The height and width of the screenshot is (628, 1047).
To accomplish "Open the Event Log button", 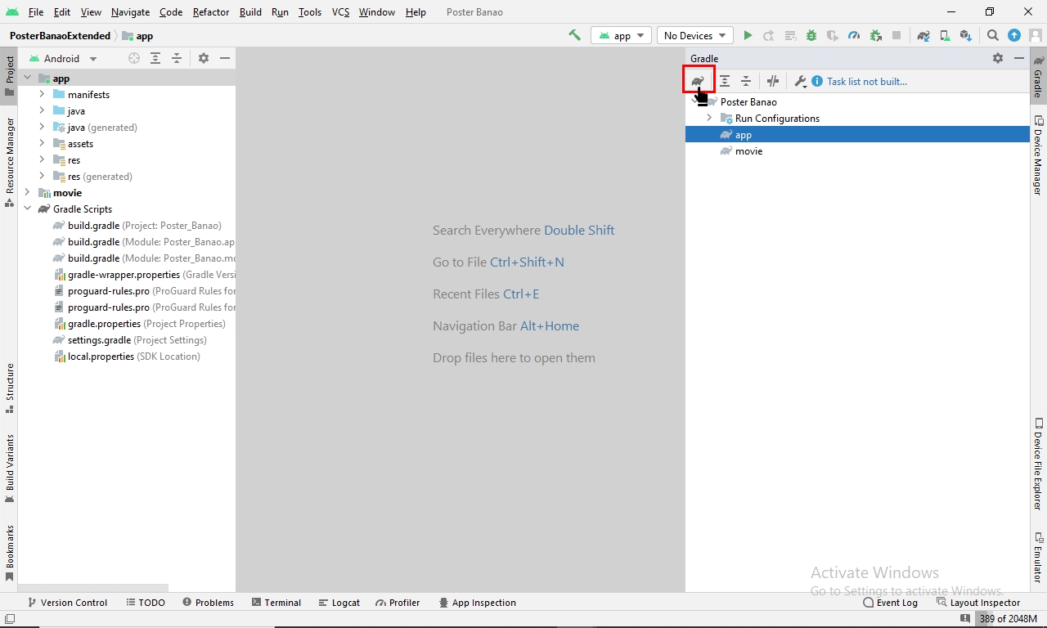I will [x=890, y=603].
